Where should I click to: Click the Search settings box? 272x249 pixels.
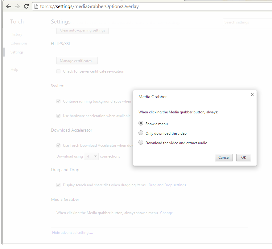click(247, 22)
